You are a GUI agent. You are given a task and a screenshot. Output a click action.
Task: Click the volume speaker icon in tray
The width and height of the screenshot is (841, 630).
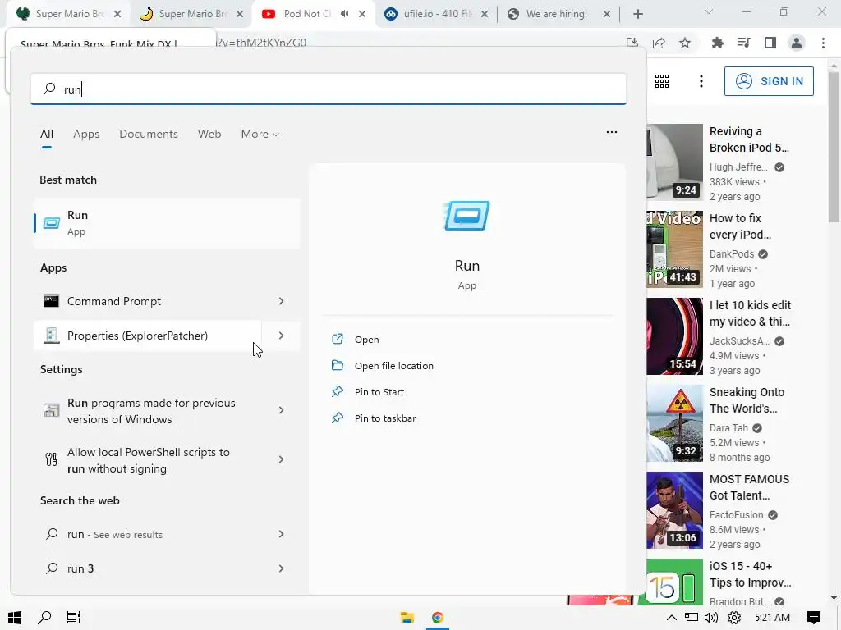tap(710, 618)
